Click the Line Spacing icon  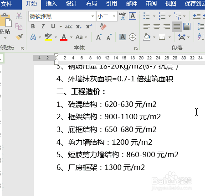[201, 26]
